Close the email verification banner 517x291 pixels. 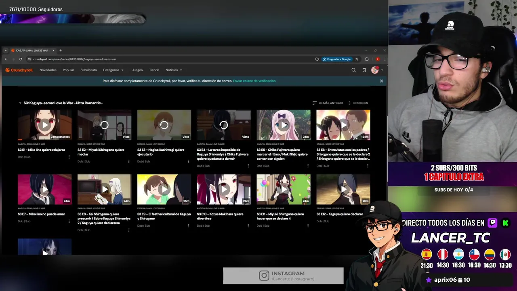point(381,81)
